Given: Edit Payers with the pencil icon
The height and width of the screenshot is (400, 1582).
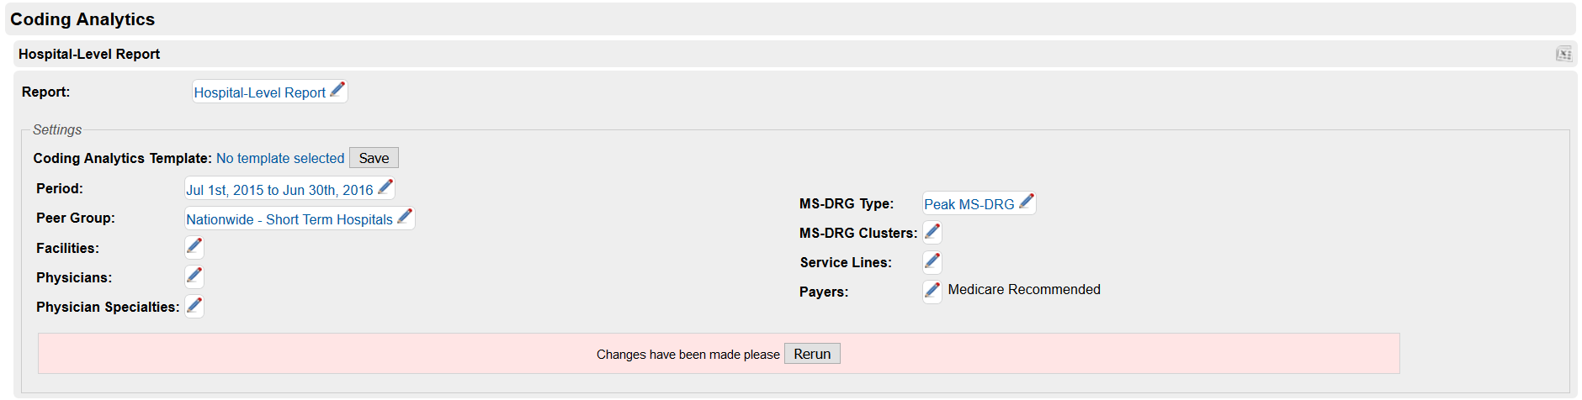Looking at the screenshot, I should tap(932, 291).
